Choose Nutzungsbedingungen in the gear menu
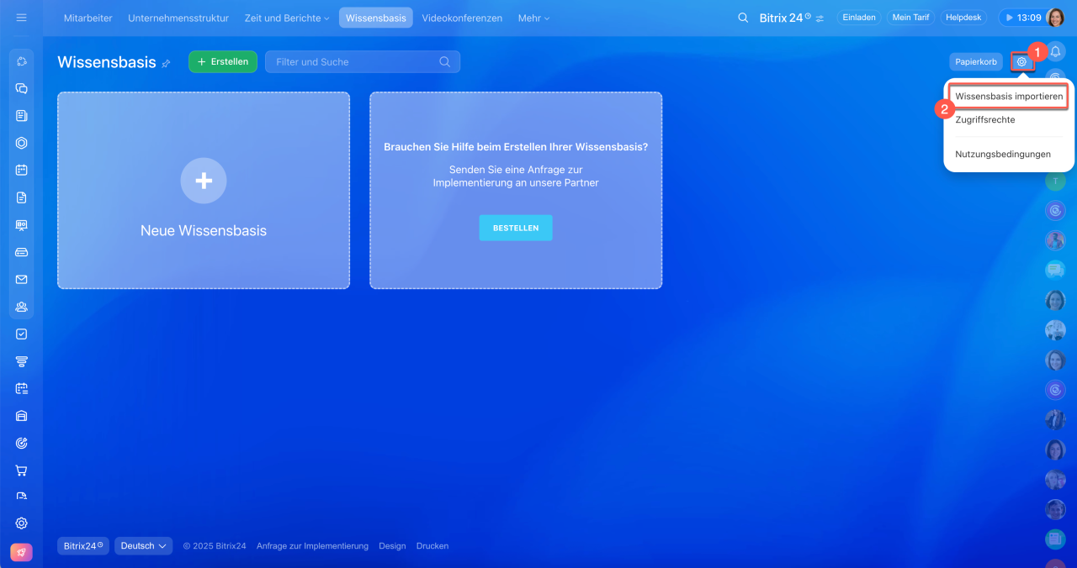Screen dimensions: 1077x568 pyautogui.click(x=1003, y=155)
